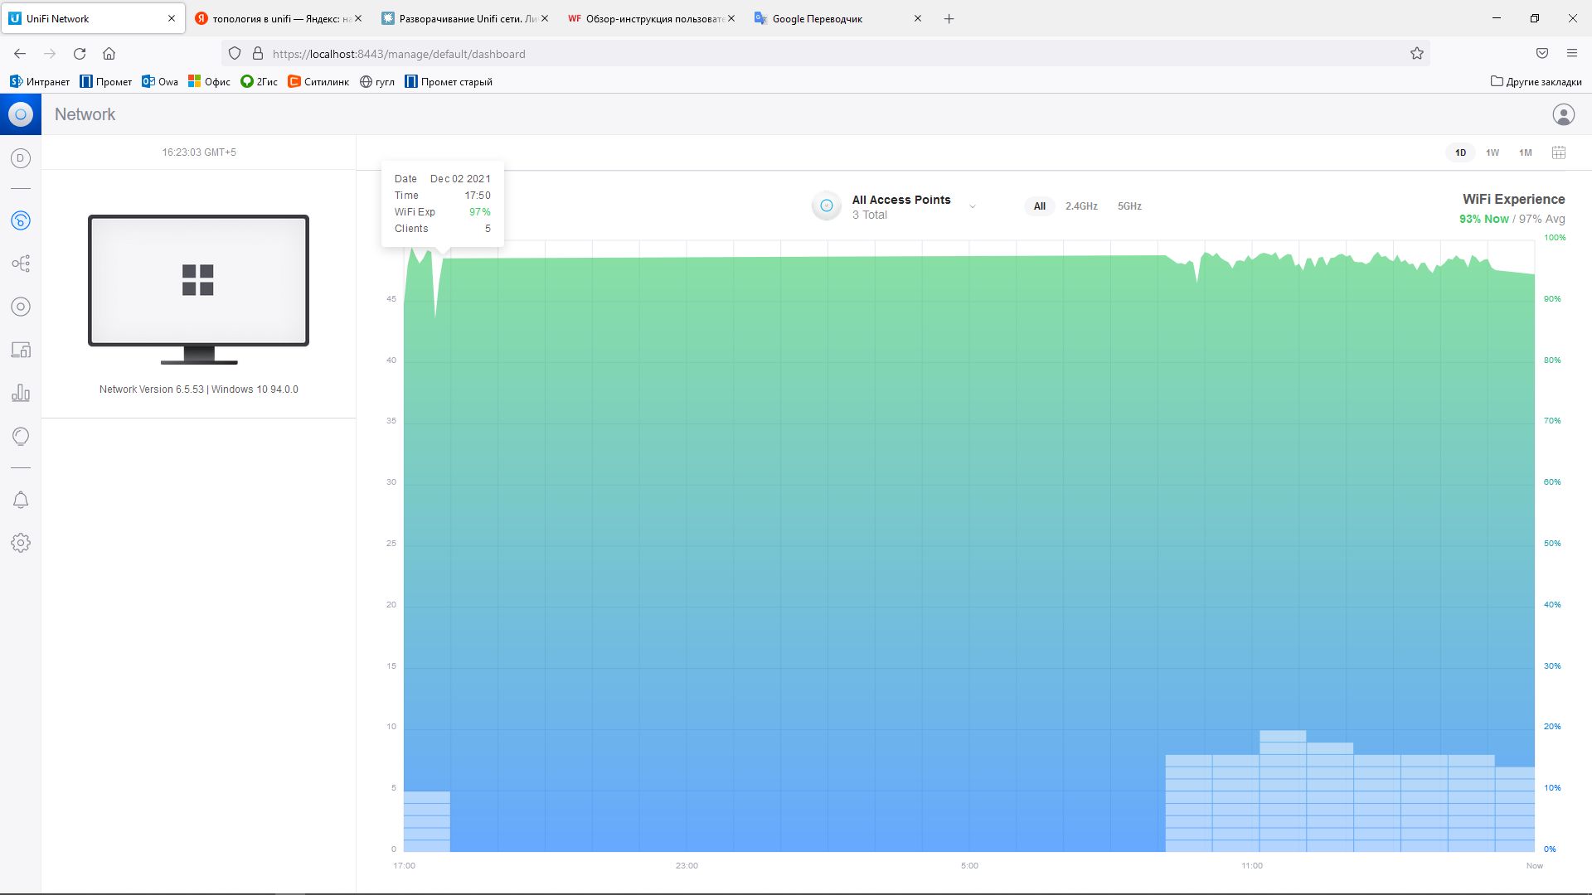Open the Settings gear icon in sidebar
1592x895 pixels.
pyautogui.click(x=21, y=543)
